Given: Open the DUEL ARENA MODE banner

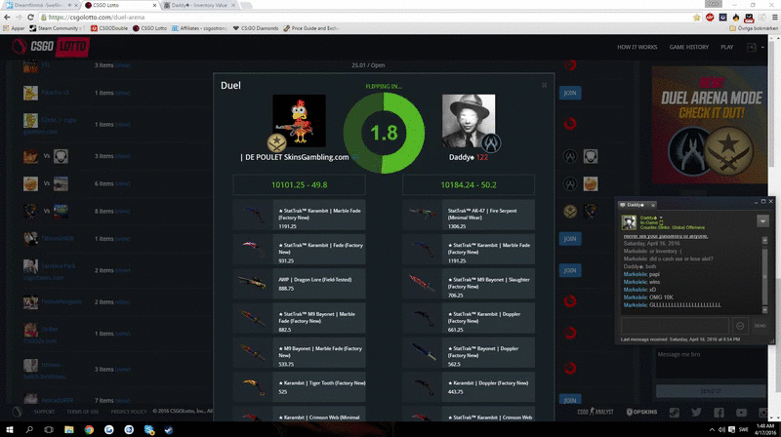Looking at the screenshot, I should pos(710,126).
